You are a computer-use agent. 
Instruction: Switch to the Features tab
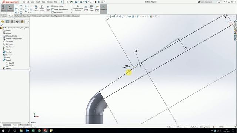tap(4, 16)
